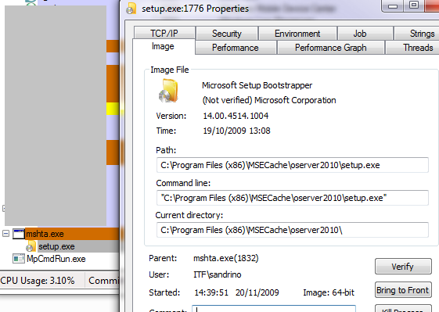The image size is (439, 312).
Task: Click the CPU Usage status bar entry
Action: pyautogui.click(x=38, y=281)
